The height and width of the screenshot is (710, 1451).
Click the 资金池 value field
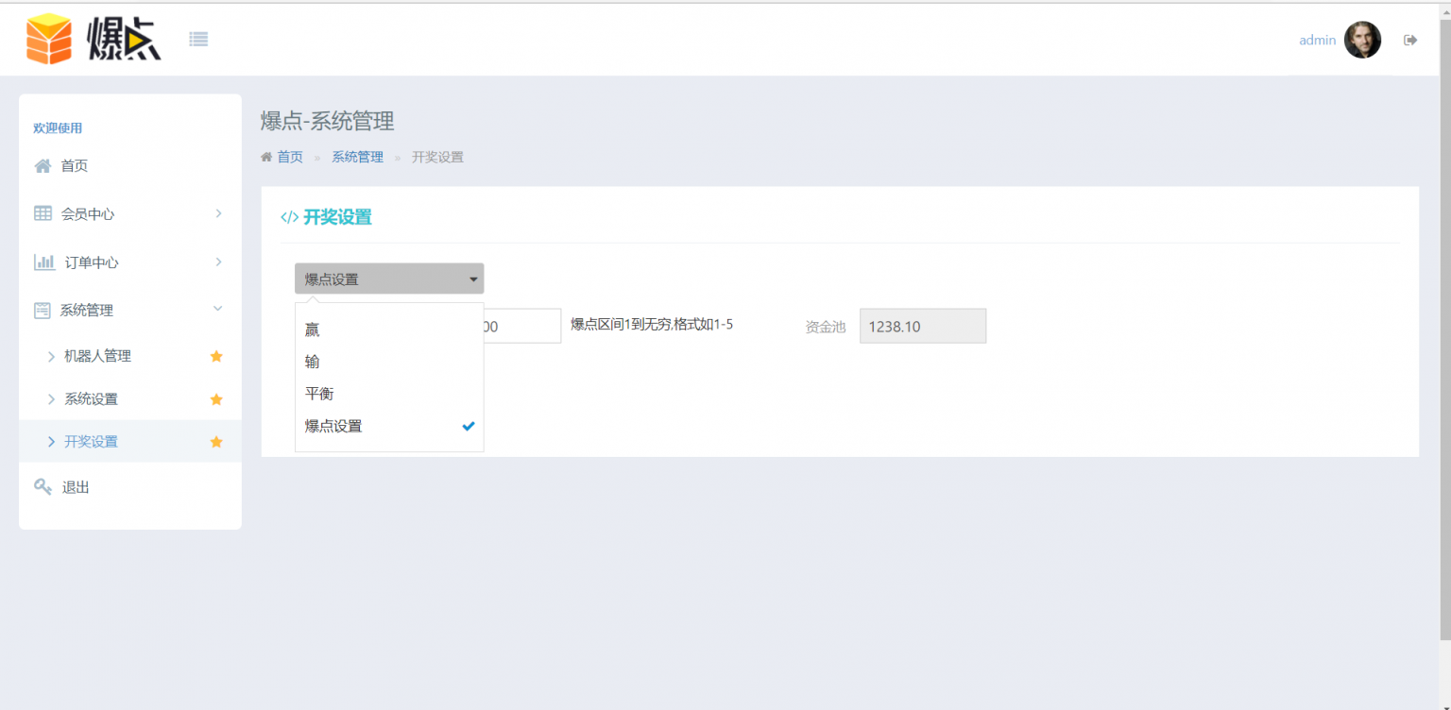[922, 327]
